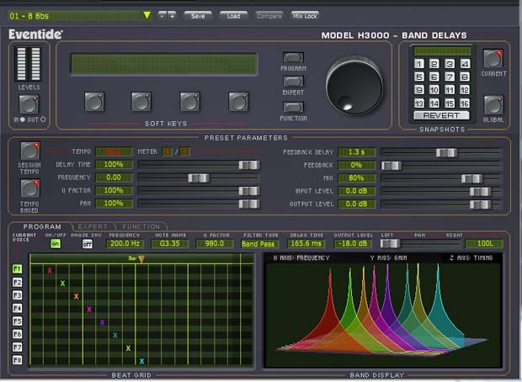Click the Mix Lock button
The width and height of the screenshot is (522, 382).
(305, 16)
